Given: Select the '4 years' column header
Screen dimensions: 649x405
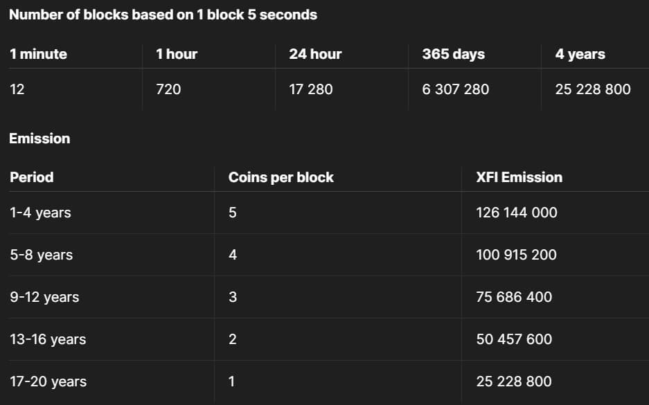Looking at the screenshot, I should tap(580, 54).
